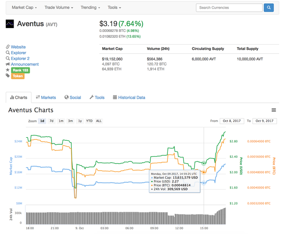Click the $3.19 price text
Viewport: 306px width, 234px height.
108,24
